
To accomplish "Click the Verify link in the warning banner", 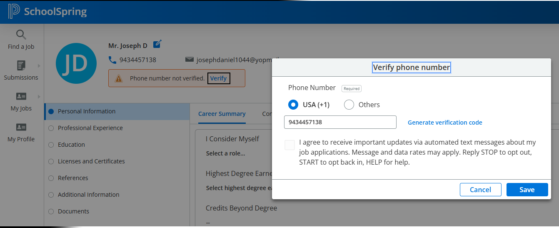I will (x=219, y=78).
